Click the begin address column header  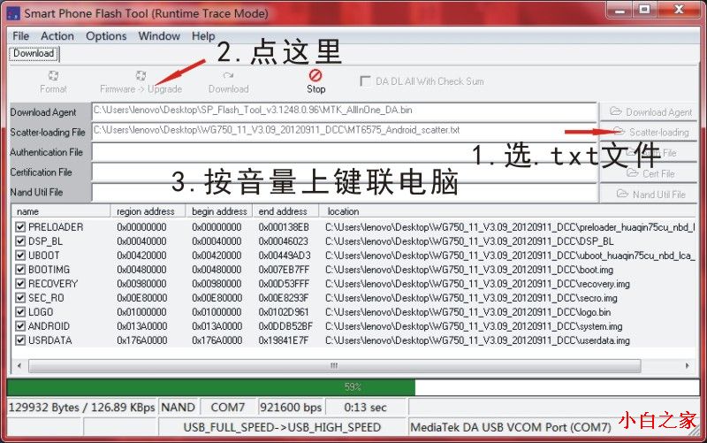pyautogui.click(x=219, y=211)
